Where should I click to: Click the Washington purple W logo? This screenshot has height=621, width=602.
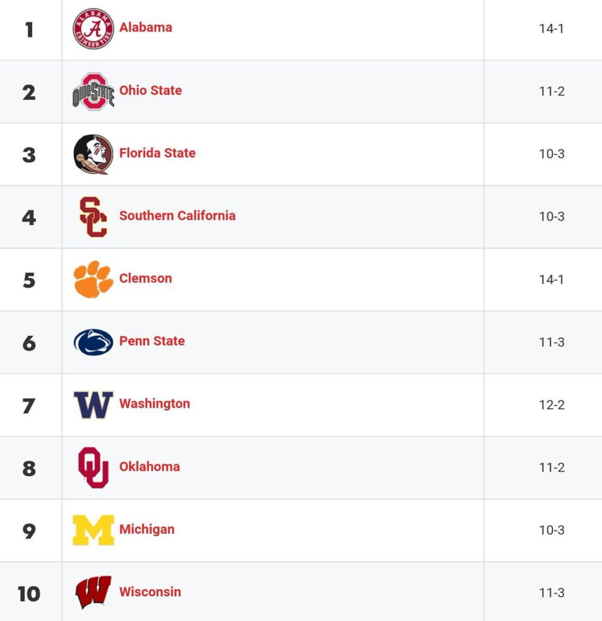93,404
